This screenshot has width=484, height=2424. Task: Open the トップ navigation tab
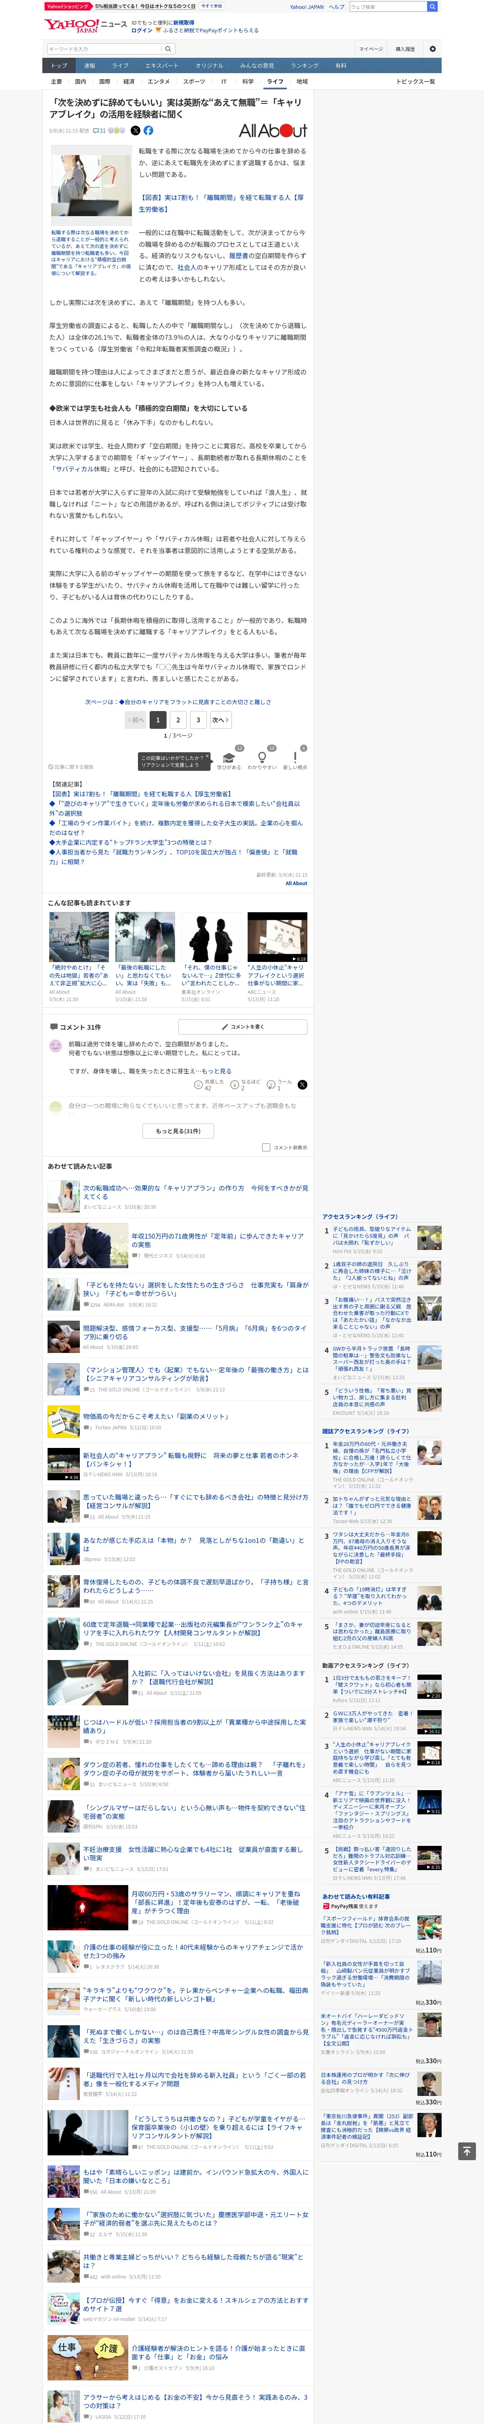point(59,66)
